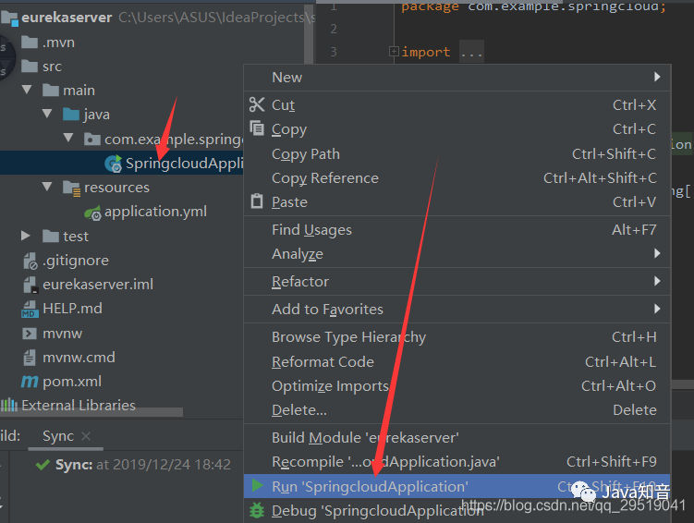This screenshot has width=694, height=523.
Task: Click line number 3 in gutter
Action: pyautogui.click(x=334, y=52)
